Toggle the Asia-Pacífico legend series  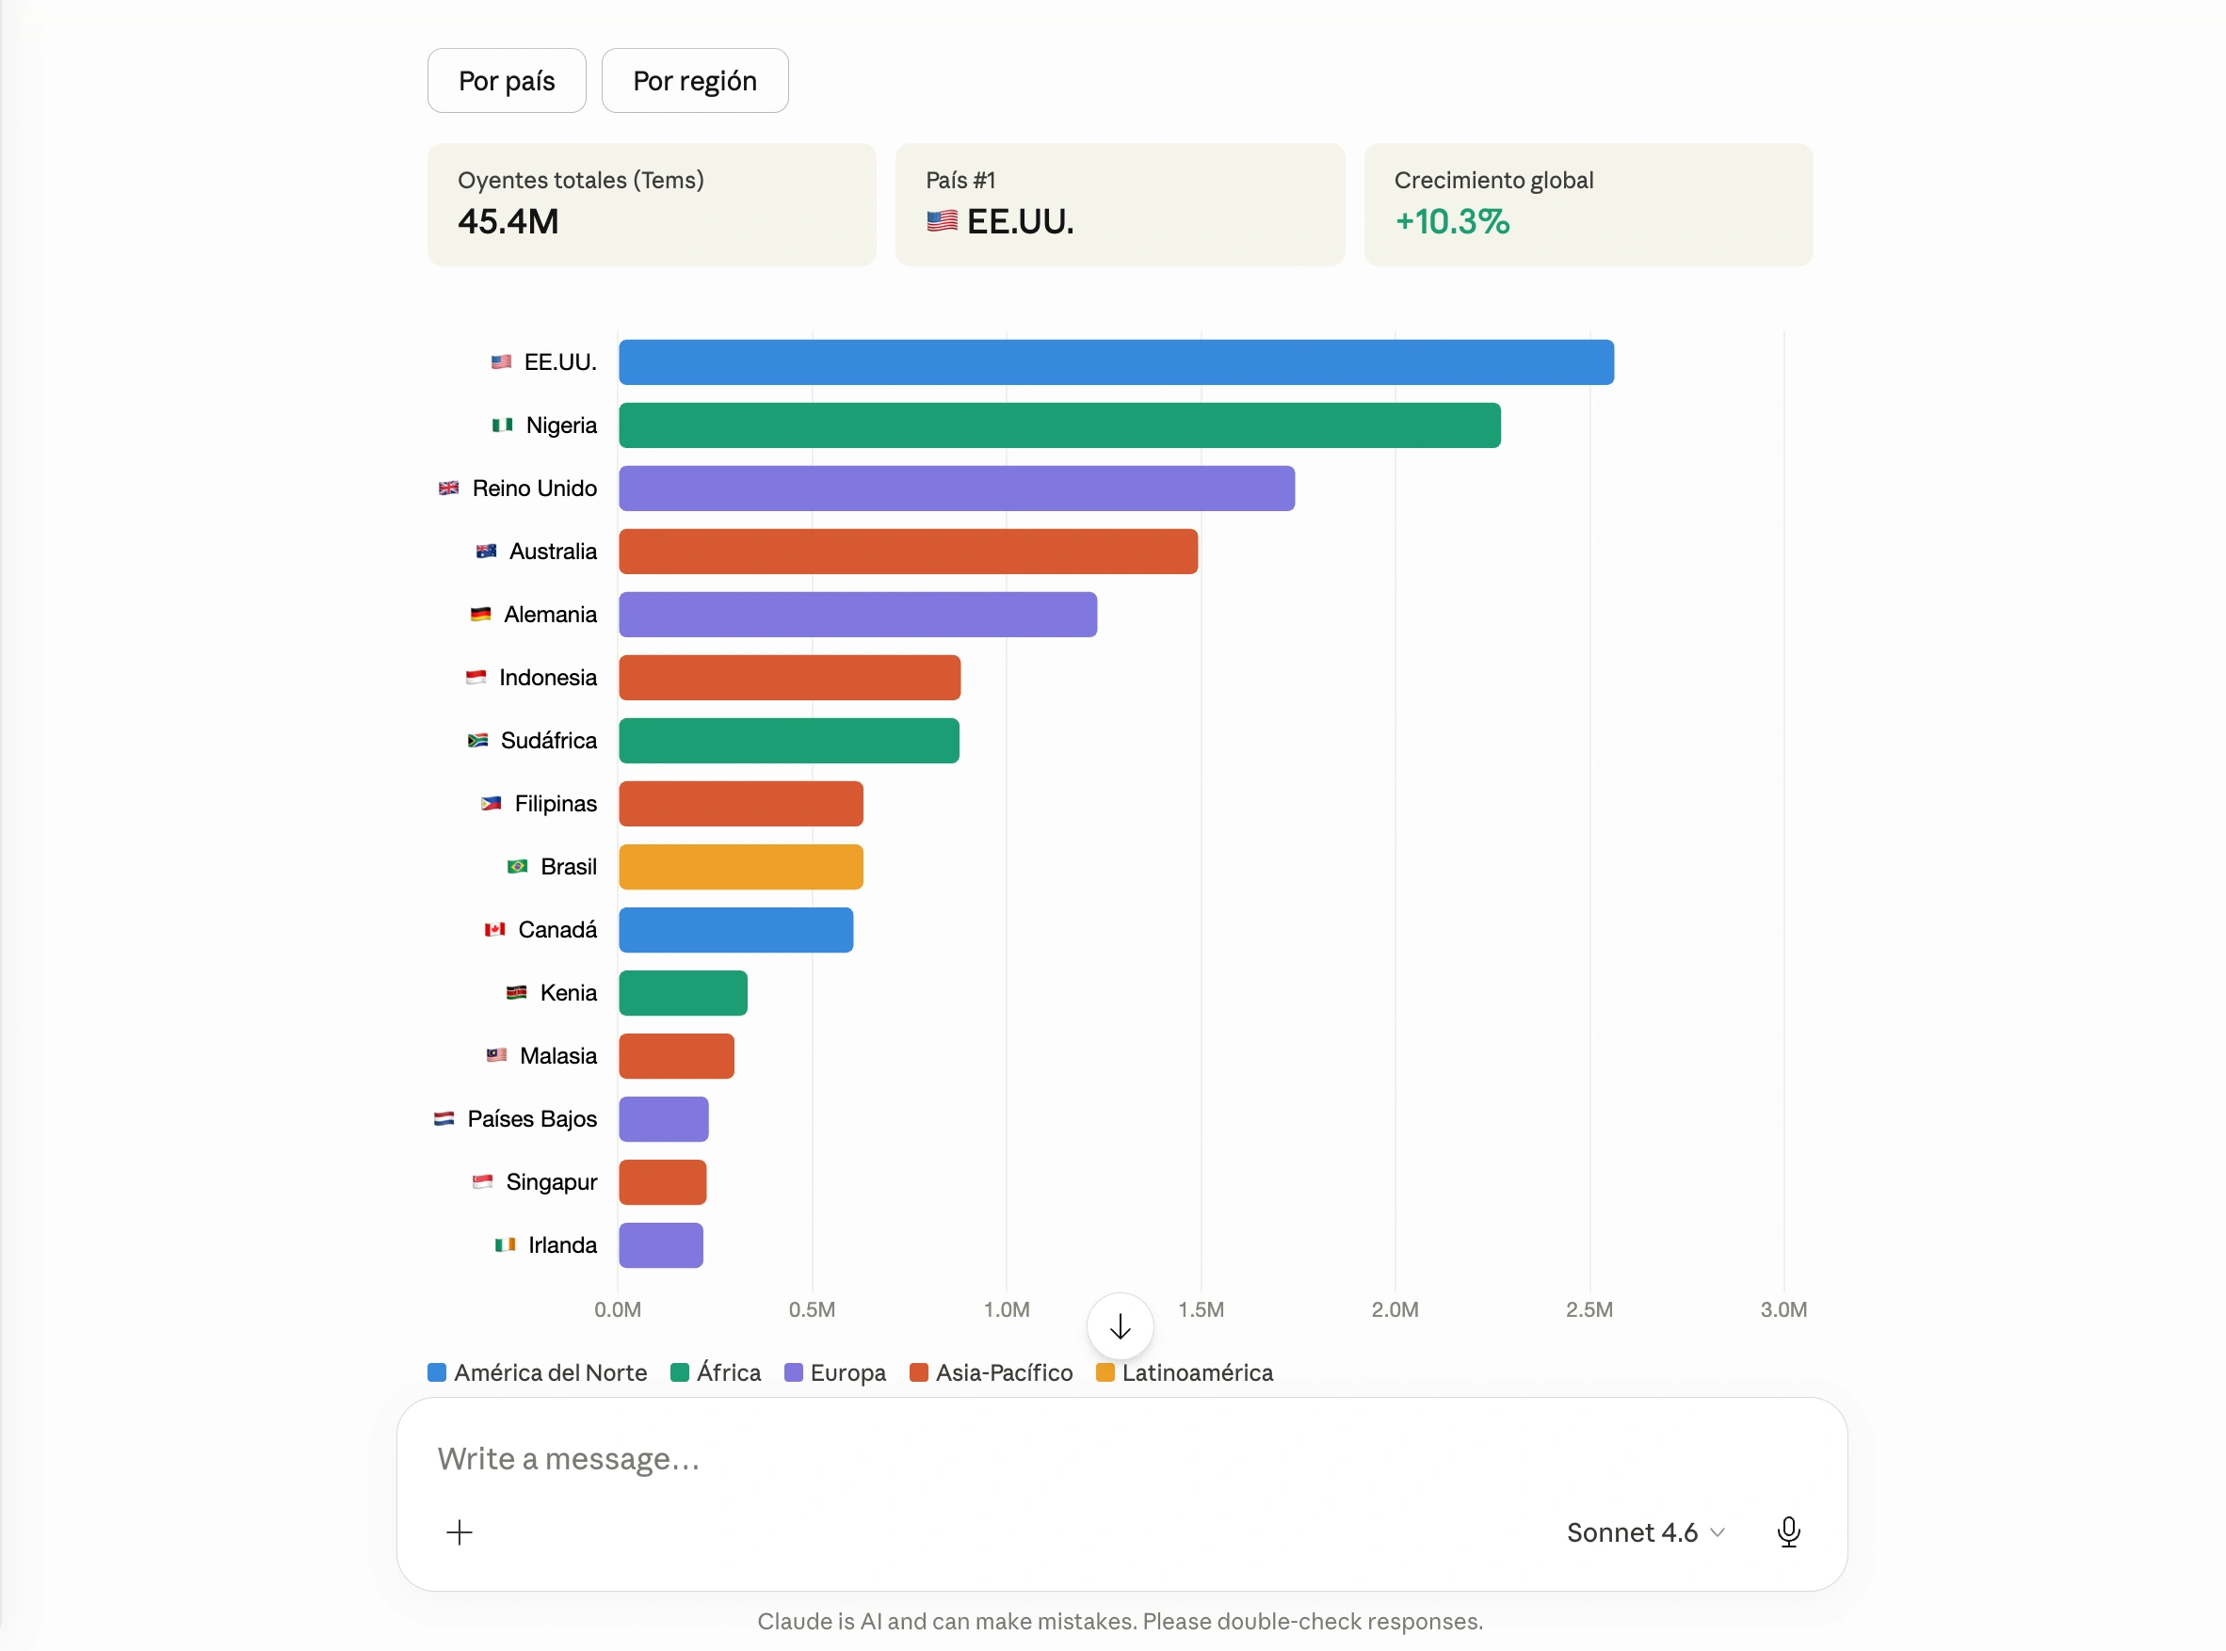[x=991, y=1372]
